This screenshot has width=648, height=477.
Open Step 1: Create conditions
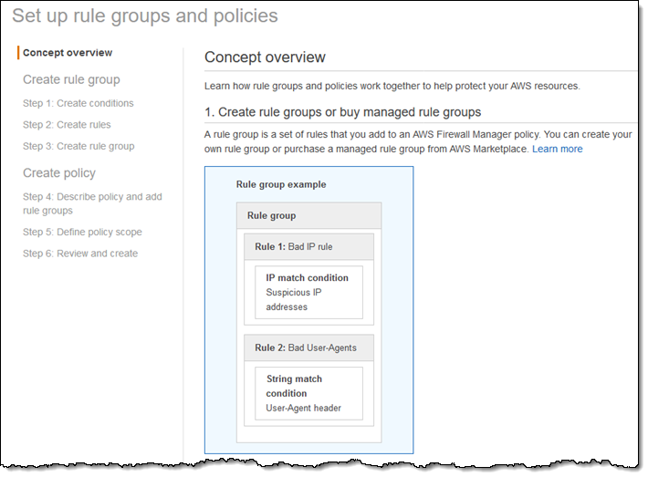[x=78, y=103]
